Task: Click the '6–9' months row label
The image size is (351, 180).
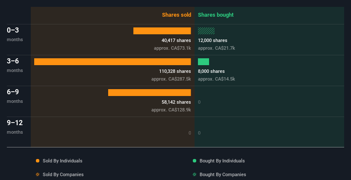Action: coord(13,92)
